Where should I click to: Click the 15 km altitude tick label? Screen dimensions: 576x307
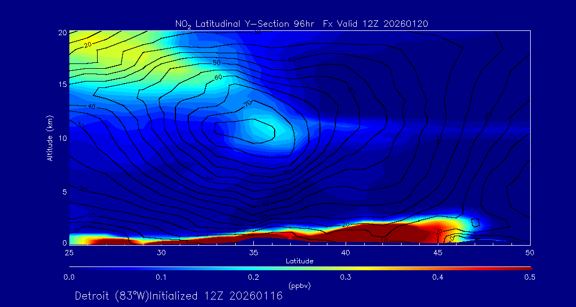point(61,85)
